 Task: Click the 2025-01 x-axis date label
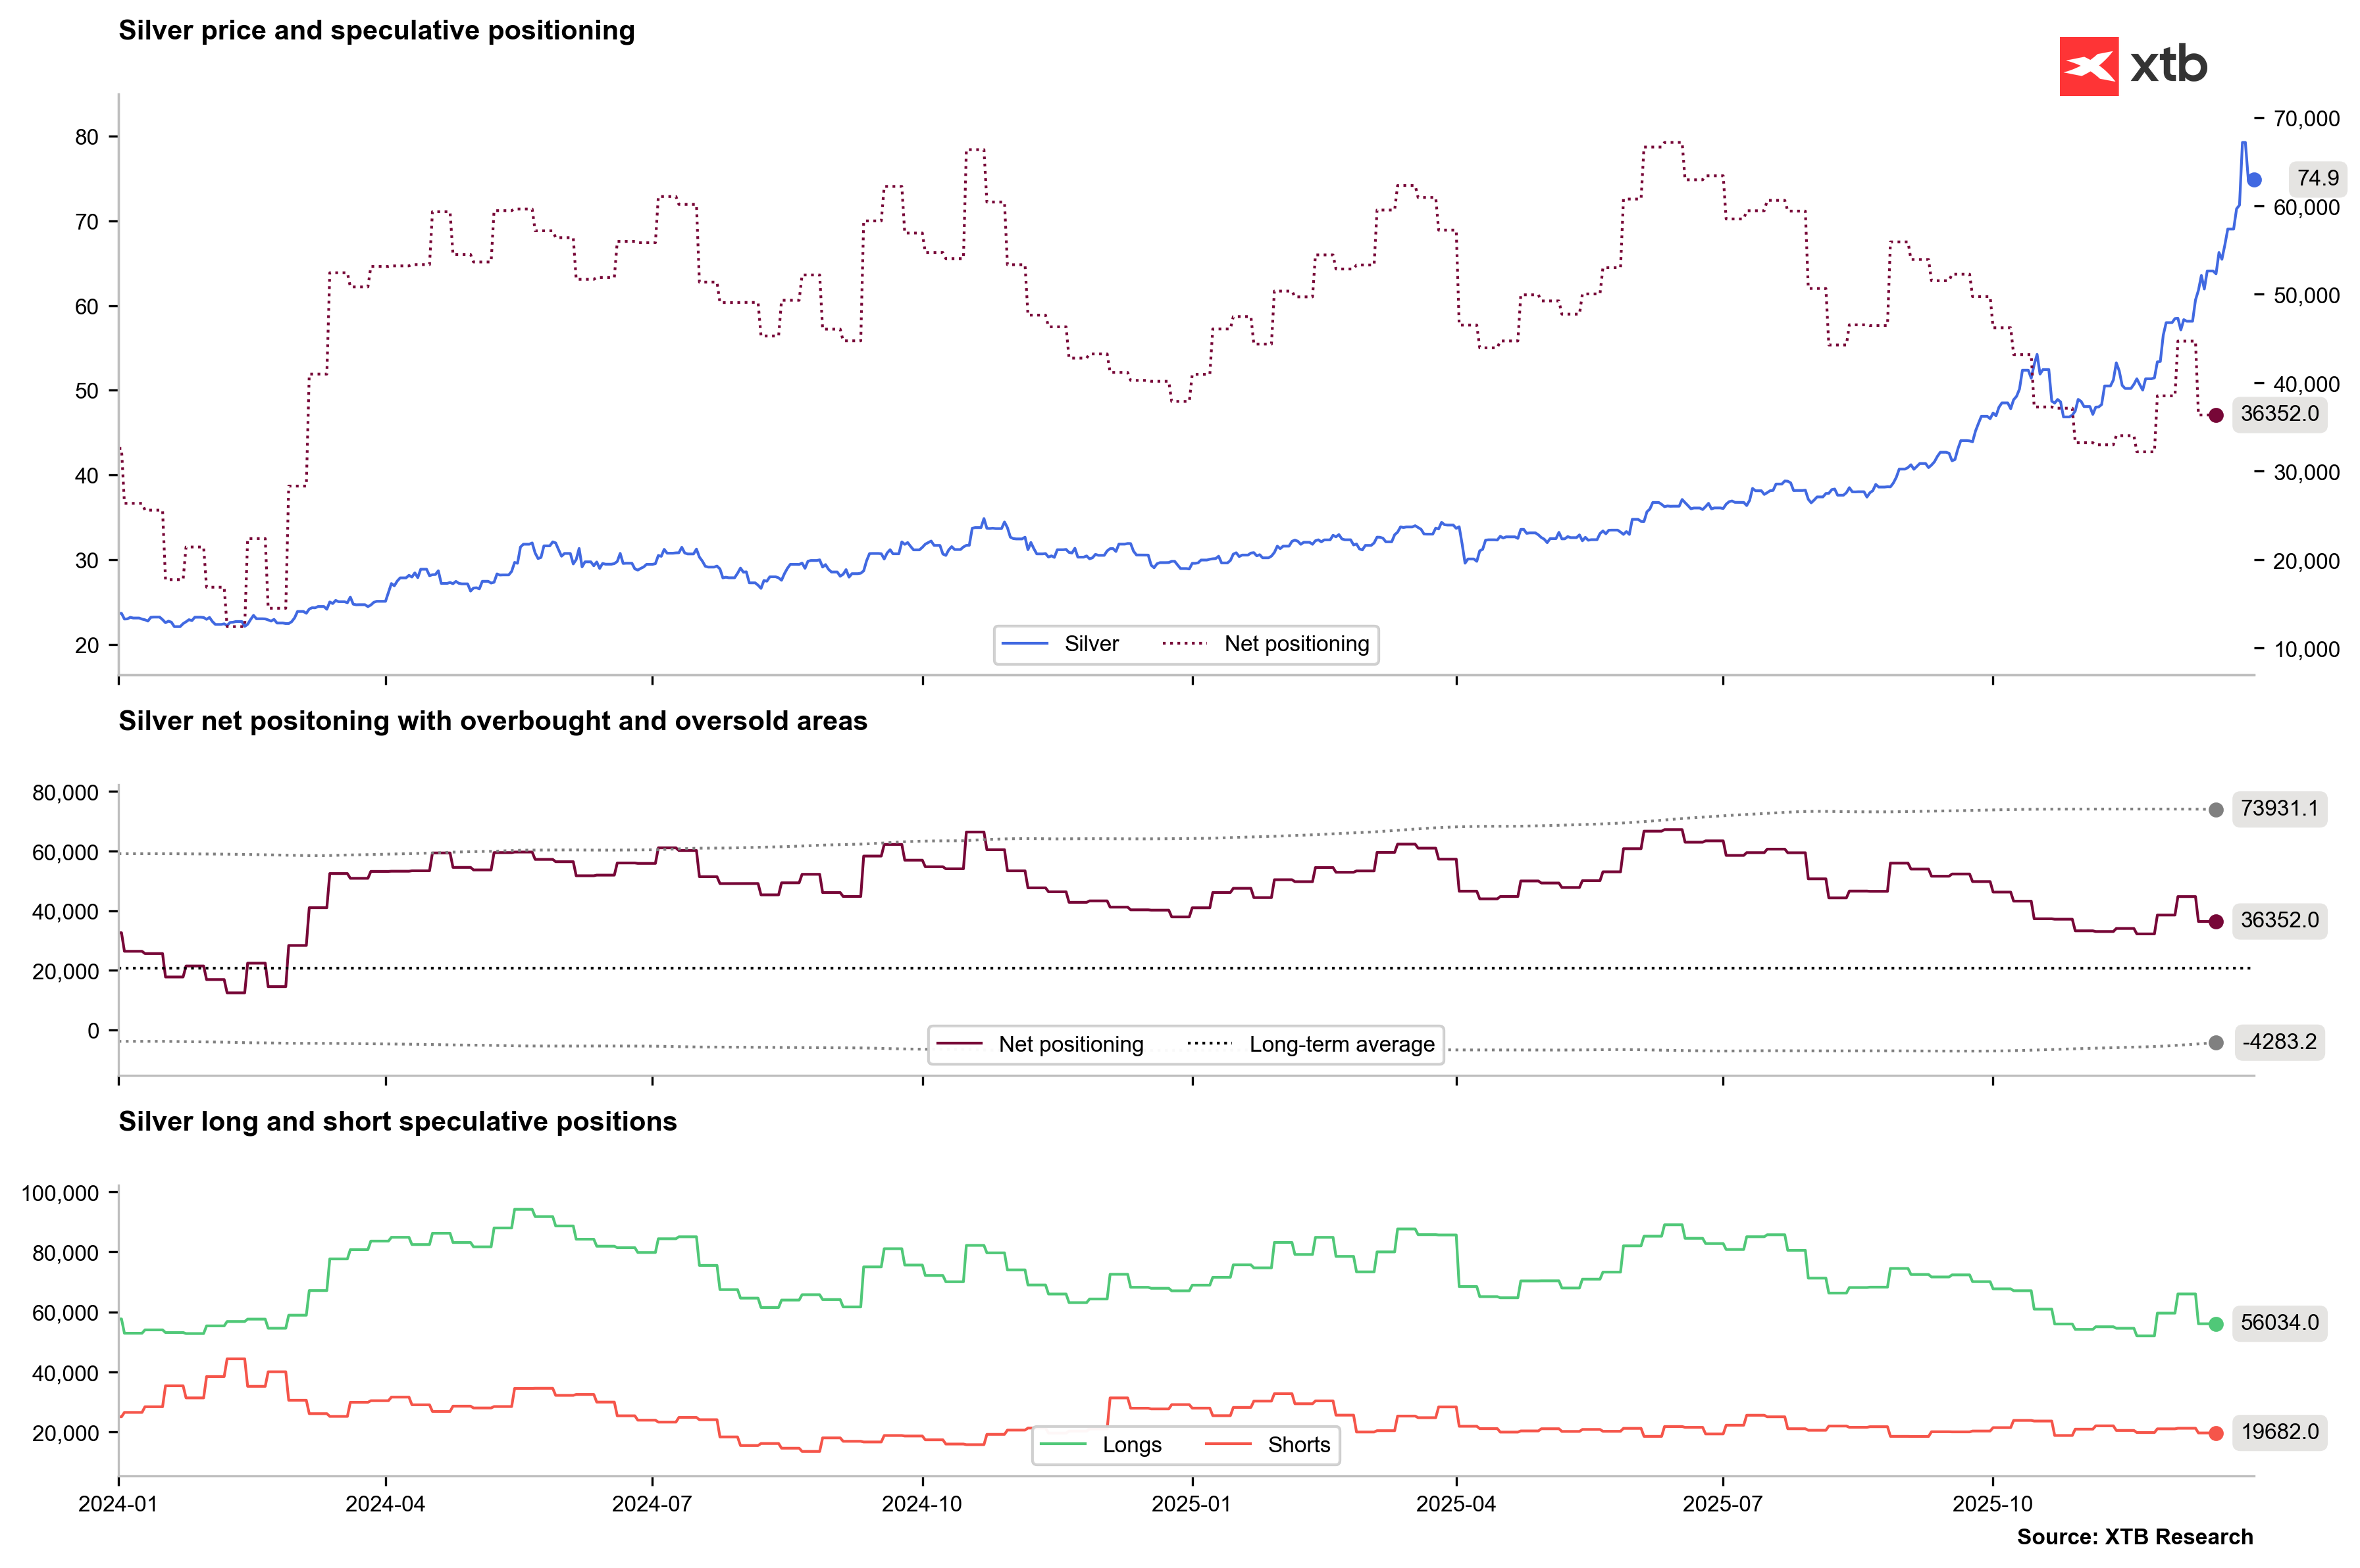pos(1191,1504)
